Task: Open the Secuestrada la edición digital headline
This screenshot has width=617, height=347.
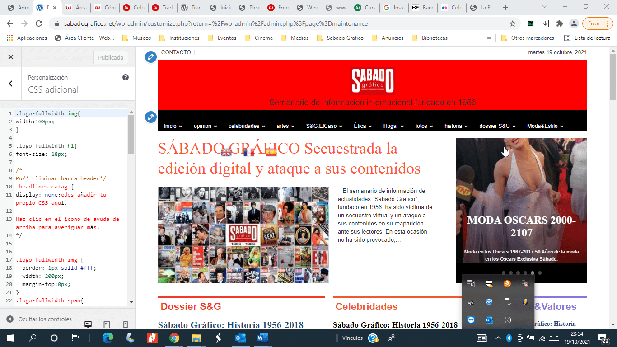Action: [x=289, y=159]
